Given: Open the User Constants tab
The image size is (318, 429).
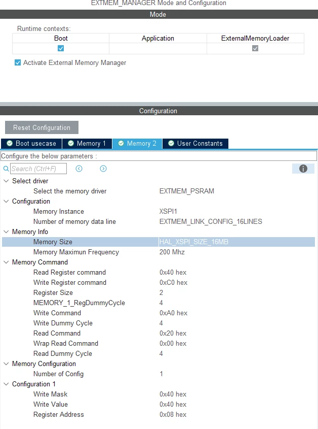Looking at the screenshot, I should coord(195,143).
